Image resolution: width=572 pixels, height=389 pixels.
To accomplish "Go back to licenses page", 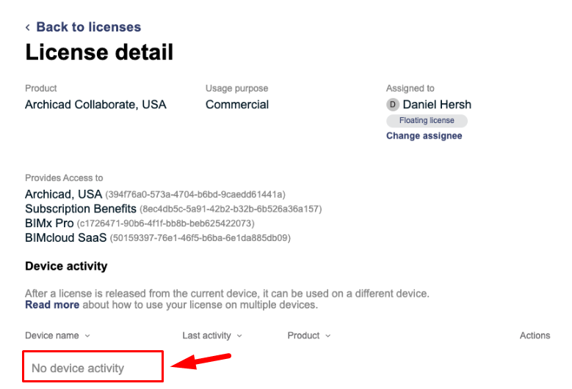I will tap(88, 27).
